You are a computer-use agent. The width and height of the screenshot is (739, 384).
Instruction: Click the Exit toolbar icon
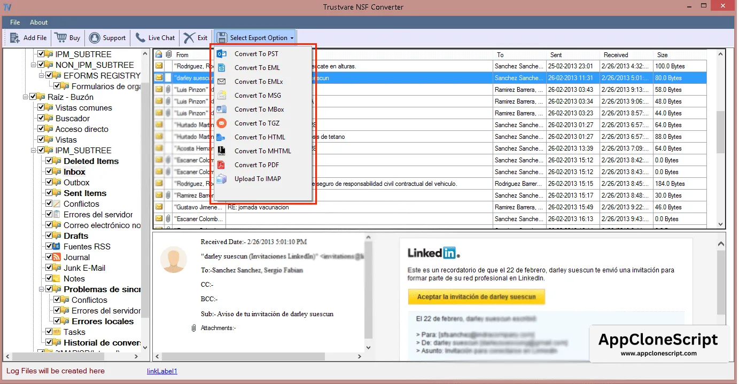(189, 38)
